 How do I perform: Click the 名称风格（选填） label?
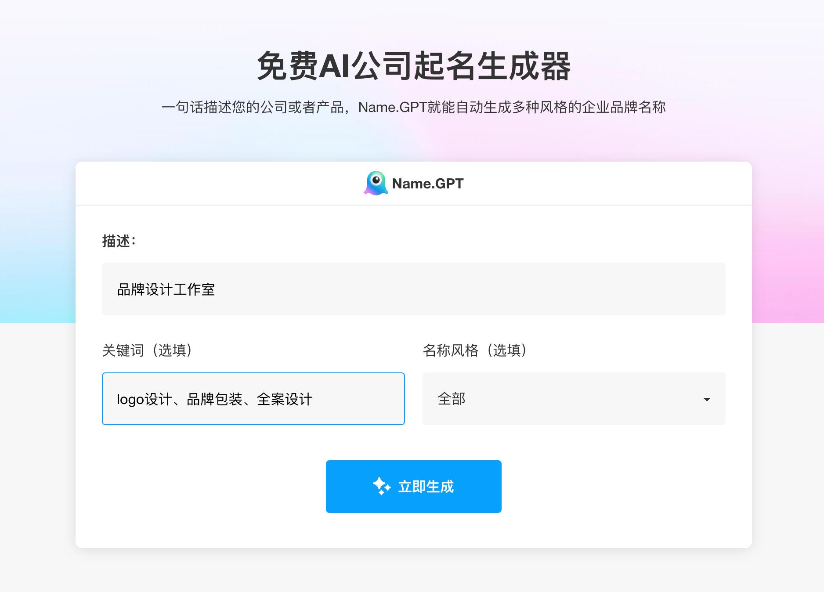pyautogui.click(x=475, y=350)
